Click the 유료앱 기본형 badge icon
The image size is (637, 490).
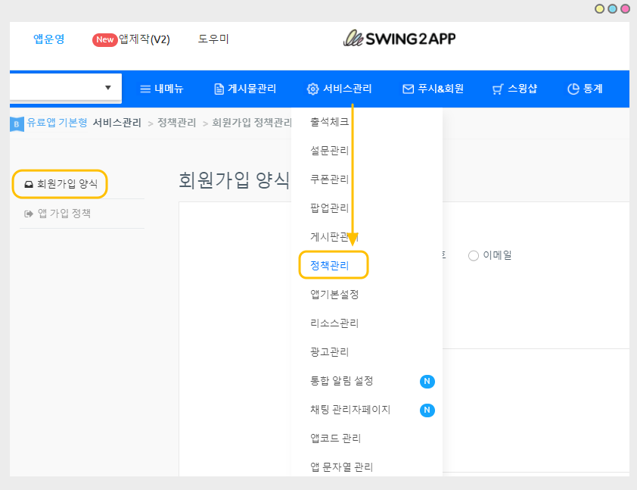click(17, 123)
